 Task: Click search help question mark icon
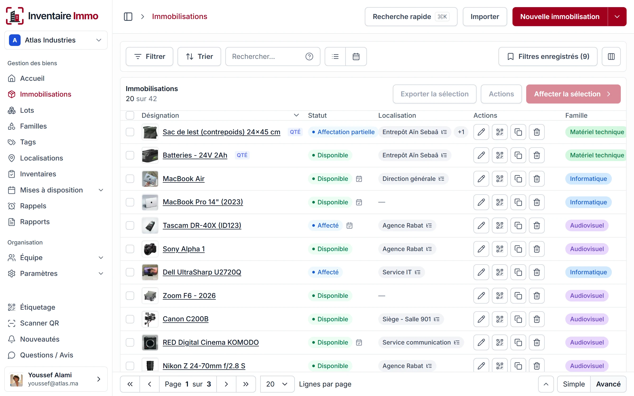[x=309, y=56]
